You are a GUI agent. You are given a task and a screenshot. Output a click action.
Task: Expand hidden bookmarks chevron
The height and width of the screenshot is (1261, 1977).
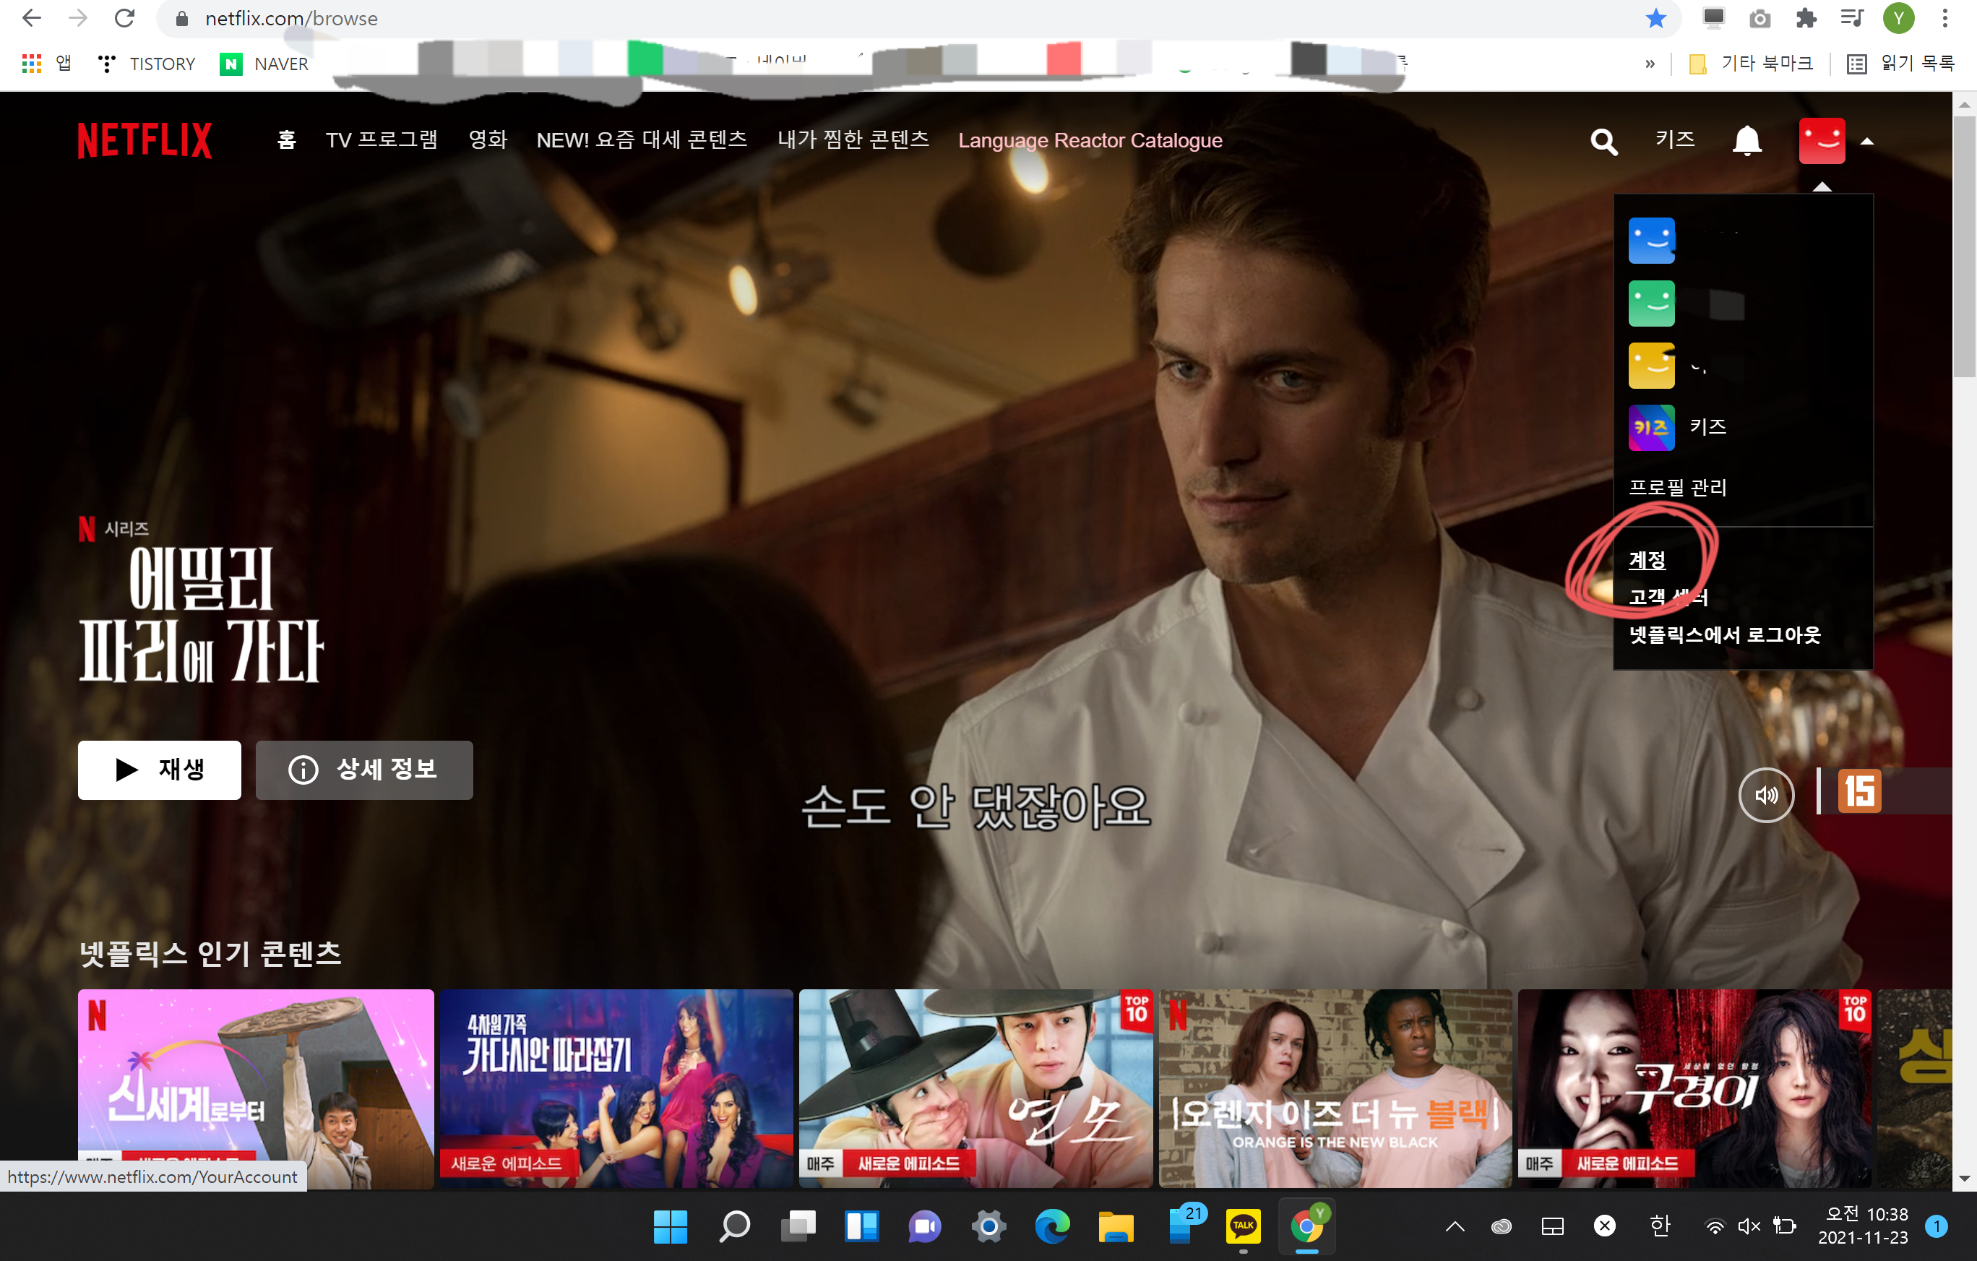(1650, 63)
